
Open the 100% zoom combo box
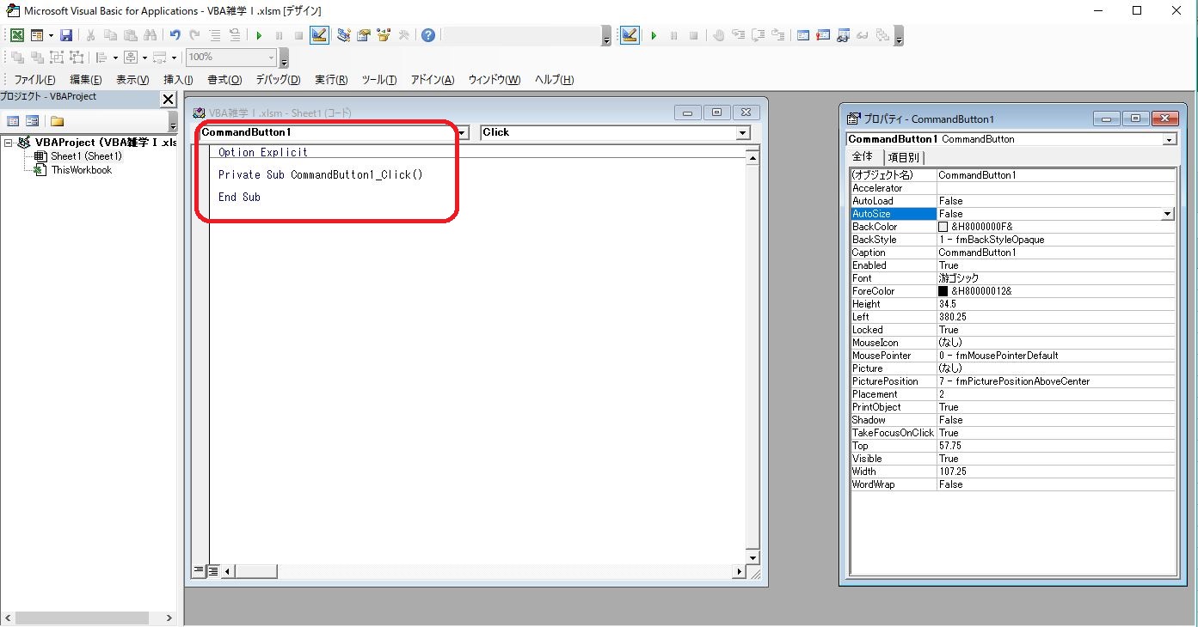point(232,57)
